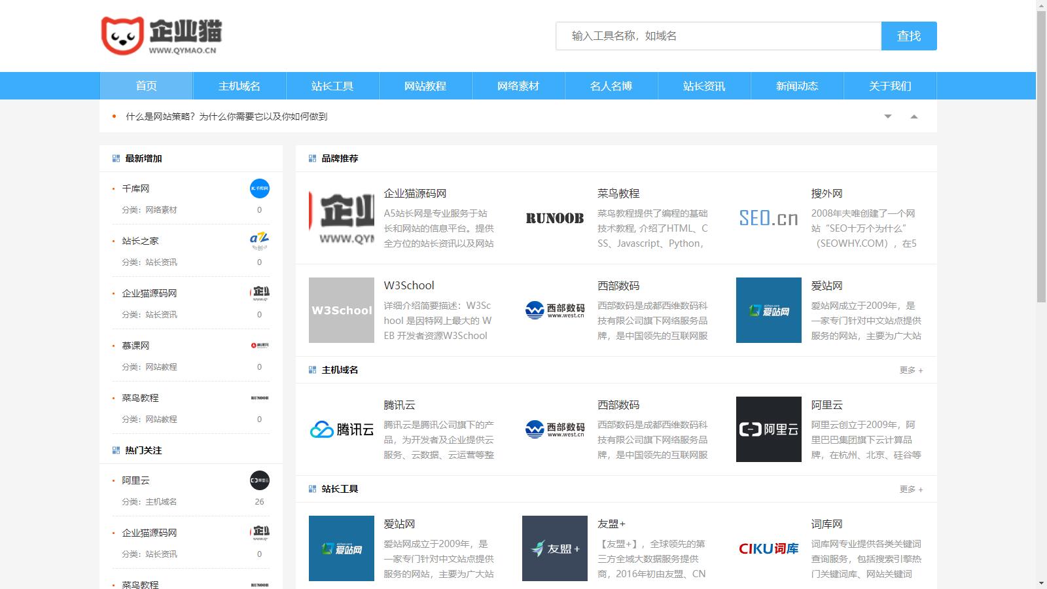
Task: Click the black 阿里云 logo tile in 主机域名
Action: click(x=768, y=429)
